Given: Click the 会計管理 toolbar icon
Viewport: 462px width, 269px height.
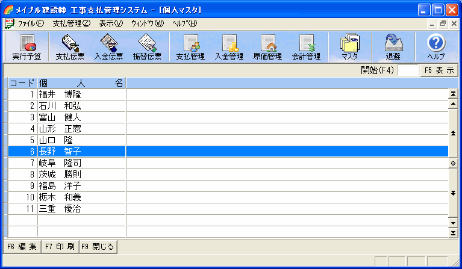Looking at the screenshot, I should click(306, 47).
